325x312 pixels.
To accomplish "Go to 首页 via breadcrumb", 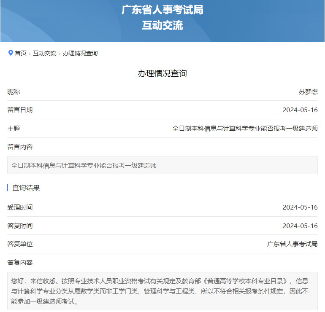I will (x=21, y=53).
